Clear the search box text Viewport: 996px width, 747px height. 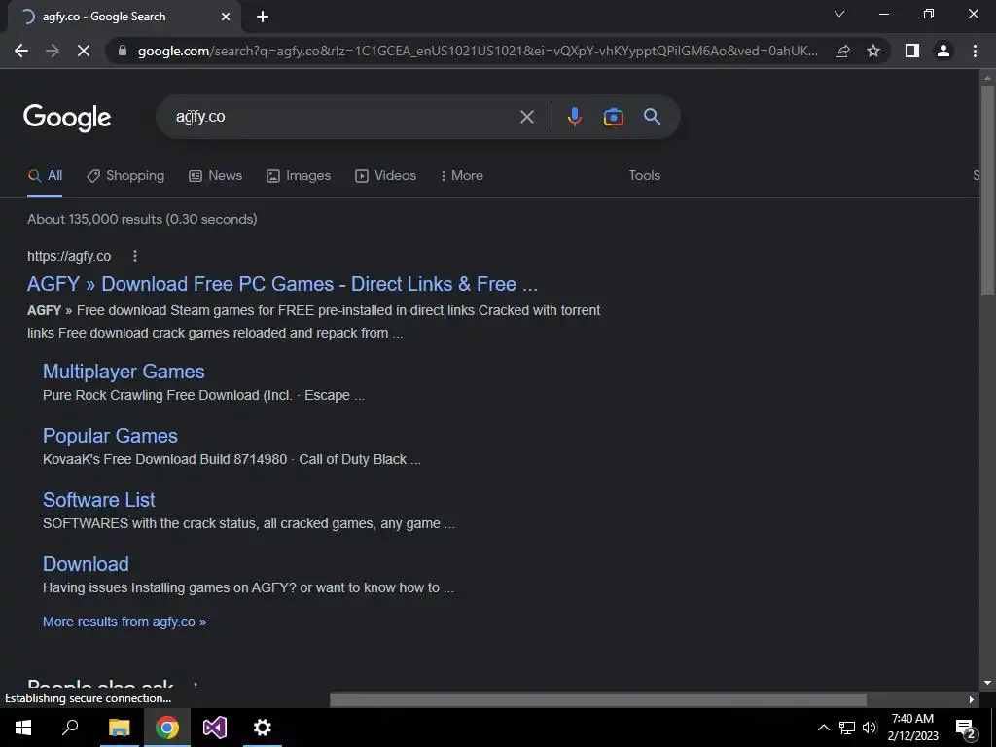[526, 117]
